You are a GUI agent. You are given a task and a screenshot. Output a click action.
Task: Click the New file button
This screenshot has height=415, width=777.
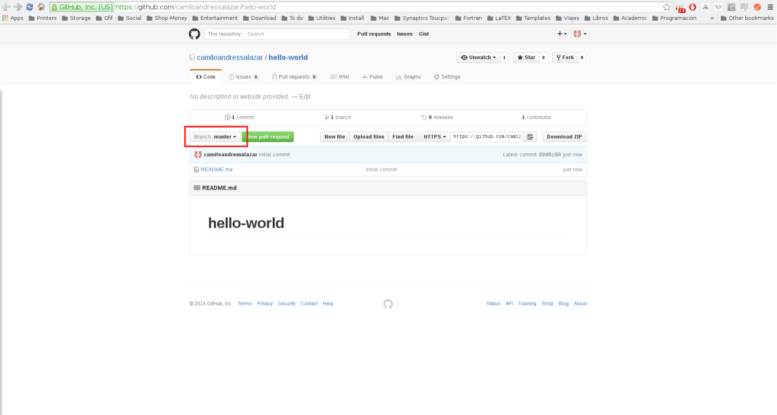[x=335, y=137]
